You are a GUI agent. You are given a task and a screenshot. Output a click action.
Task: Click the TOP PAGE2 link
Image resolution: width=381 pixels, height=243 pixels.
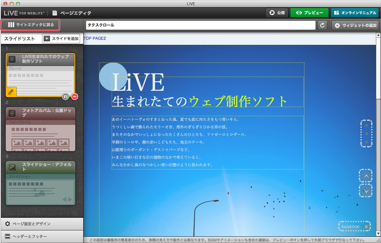coord(95,38)
